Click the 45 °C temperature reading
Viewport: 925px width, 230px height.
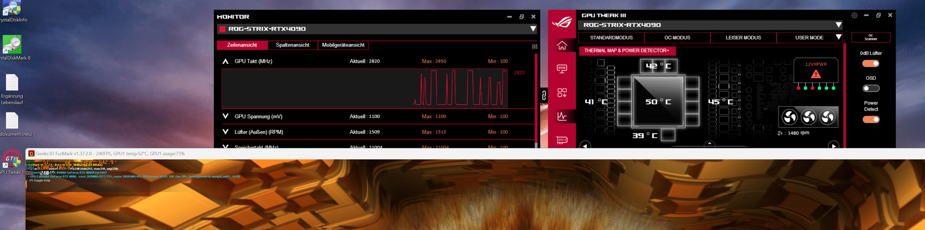[x=720, y=102]
